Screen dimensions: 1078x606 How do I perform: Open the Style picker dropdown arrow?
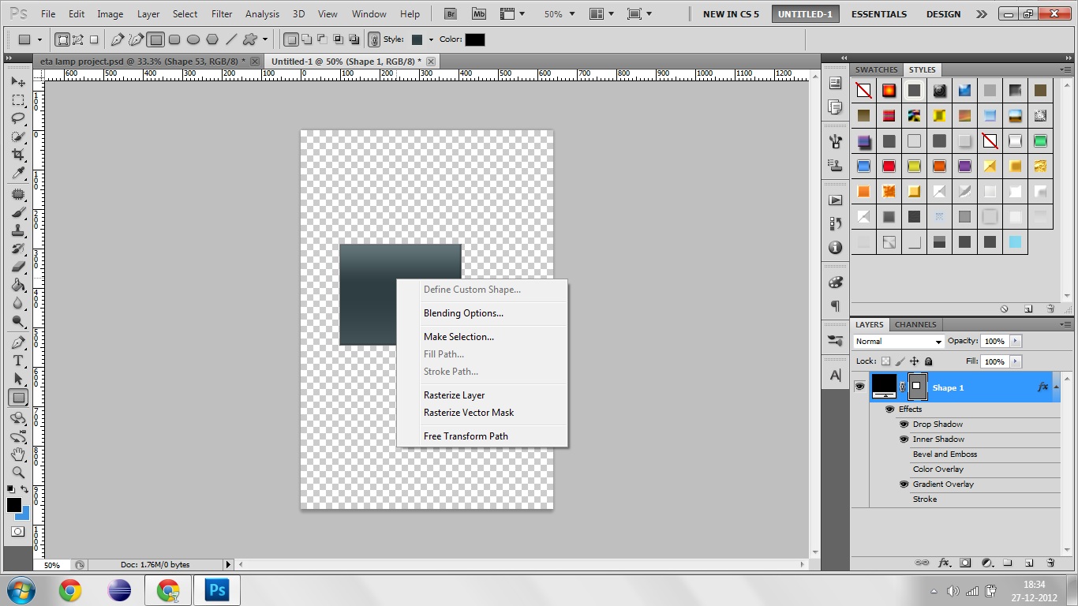[431, 39]
